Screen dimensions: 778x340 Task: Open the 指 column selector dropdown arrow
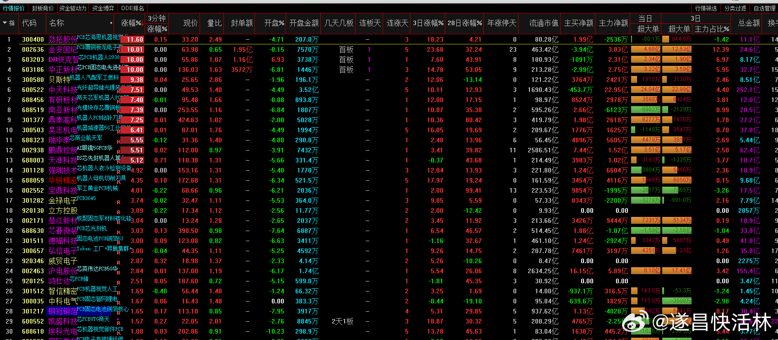pyautogui.click(x=5, y=22)
